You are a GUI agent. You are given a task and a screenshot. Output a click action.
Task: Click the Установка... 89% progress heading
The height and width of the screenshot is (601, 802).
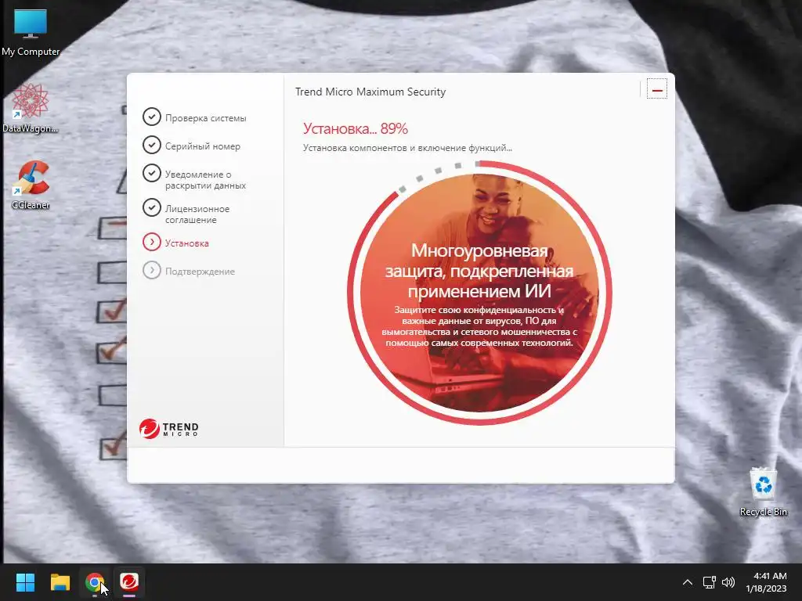pos(356,128)
